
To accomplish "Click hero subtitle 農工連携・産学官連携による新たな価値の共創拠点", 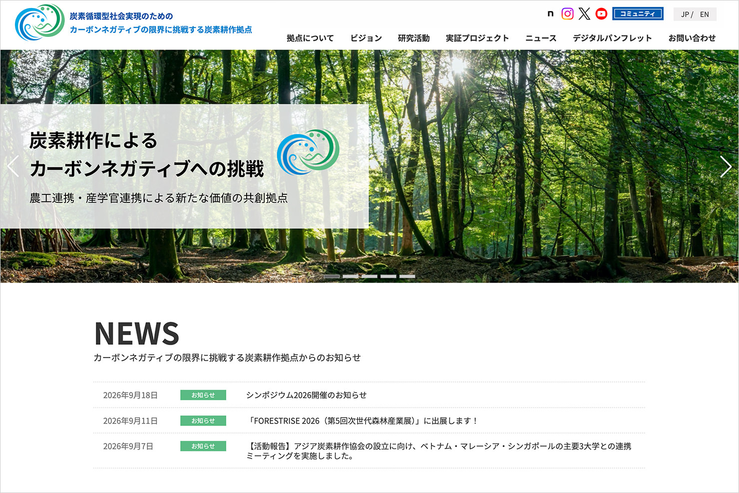I will 158,198.
